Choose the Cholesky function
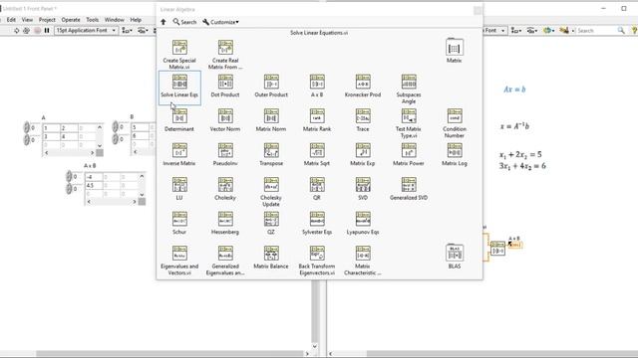The height and width of the screenshot is (358, 638). [x=225, y=185]
